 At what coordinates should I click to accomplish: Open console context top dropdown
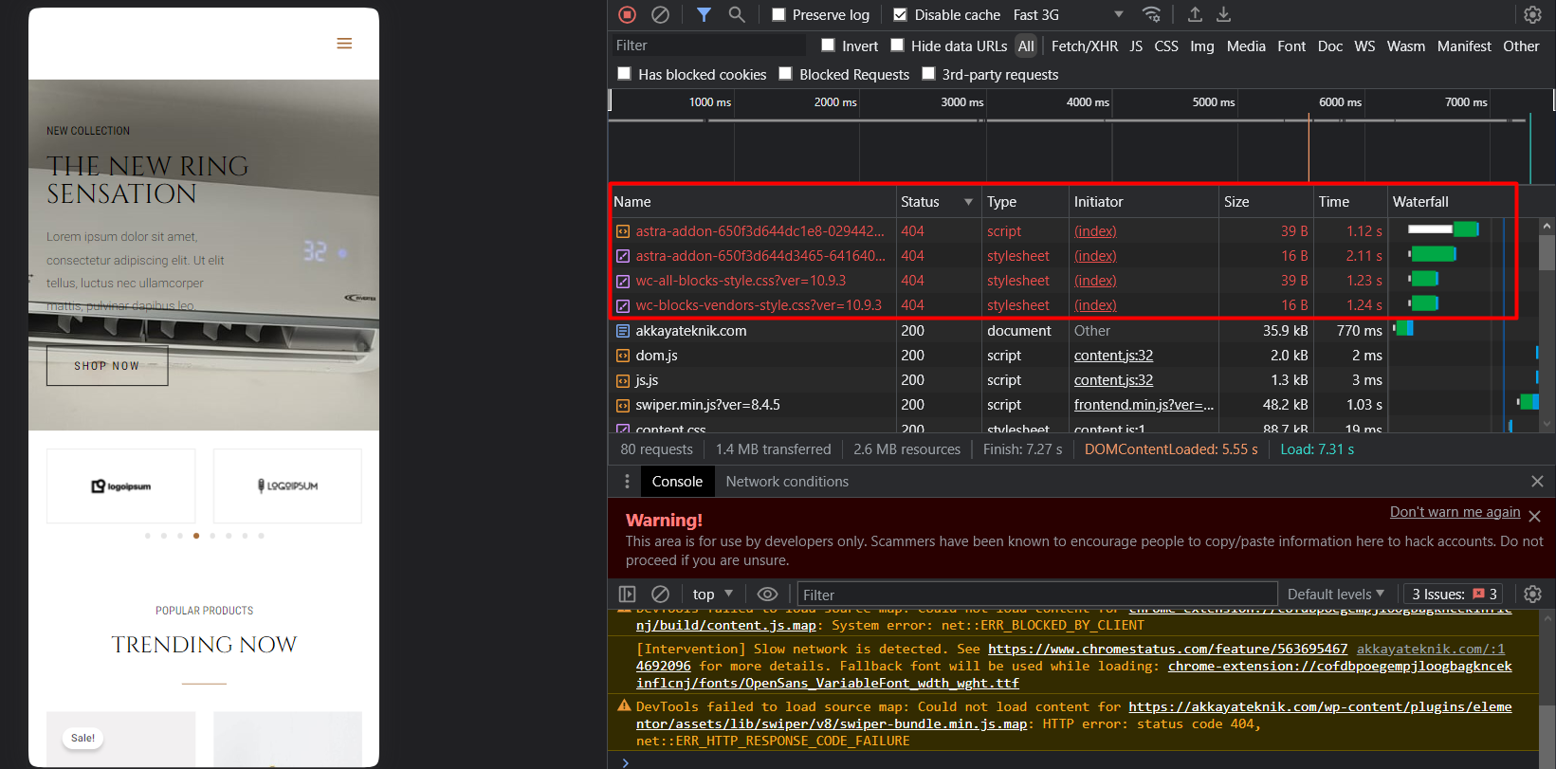[x=712, y=594]
